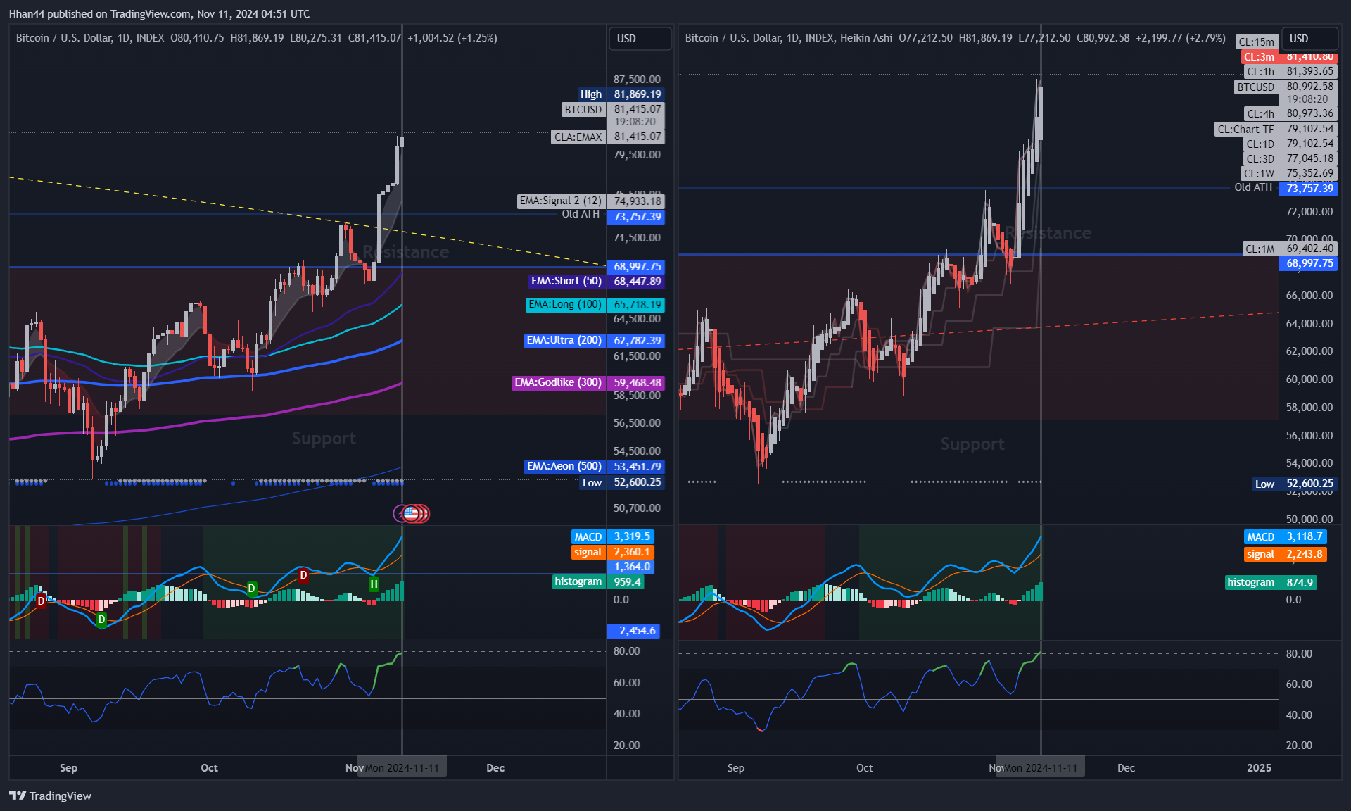Click the 68,997.75 price tag on the left chart

click(x=637, y=267)
